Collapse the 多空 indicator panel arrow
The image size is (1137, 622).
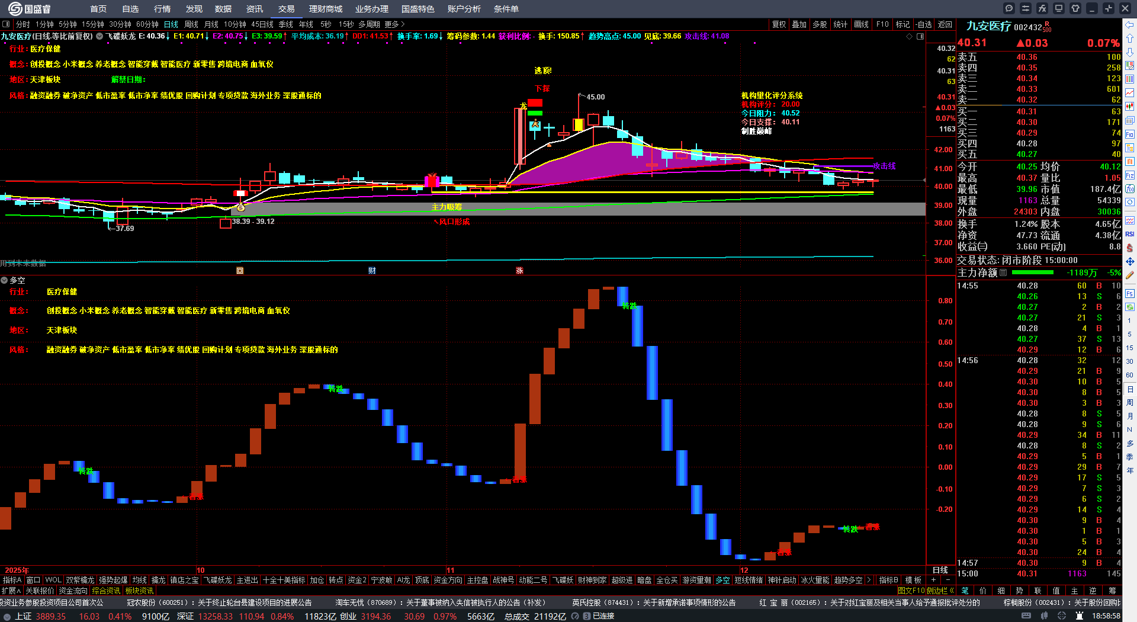coord(4,280)
